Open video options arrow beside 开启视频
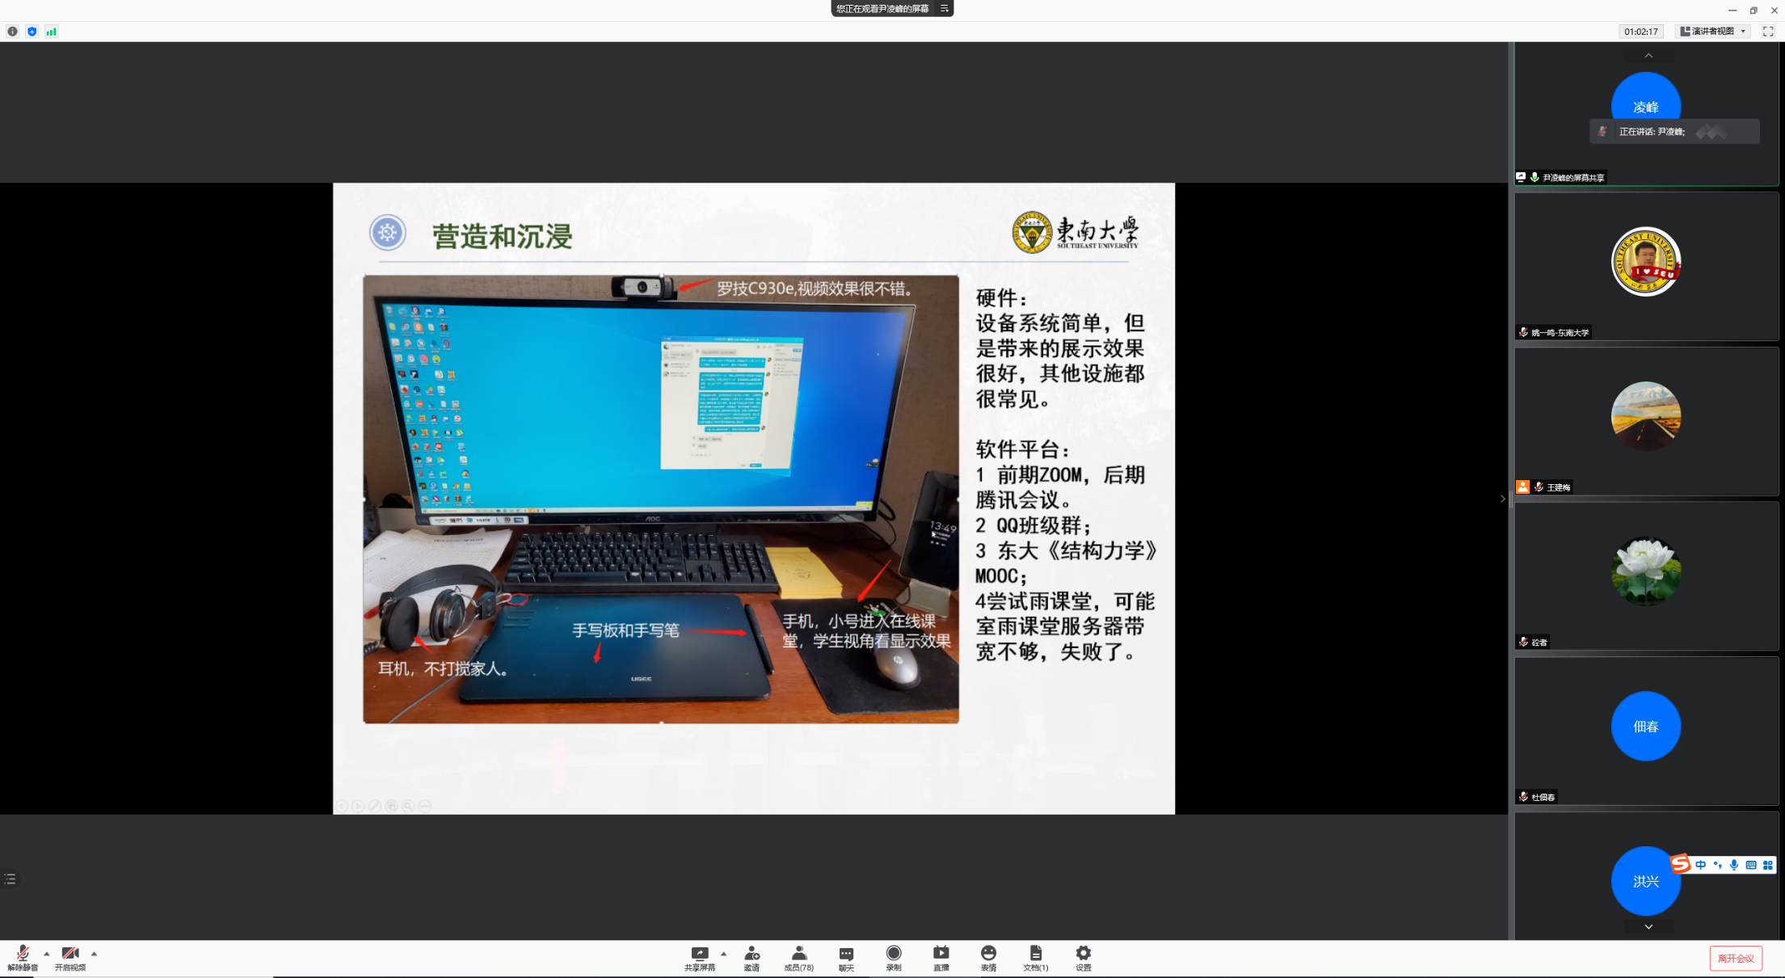 94,954
